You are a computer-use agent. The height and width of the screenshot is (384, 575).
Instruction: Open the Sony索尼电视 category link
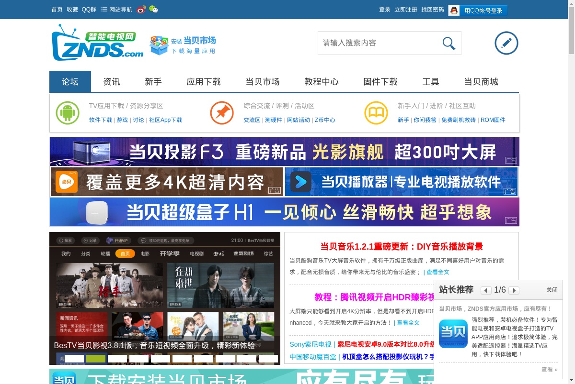(310, 344)
